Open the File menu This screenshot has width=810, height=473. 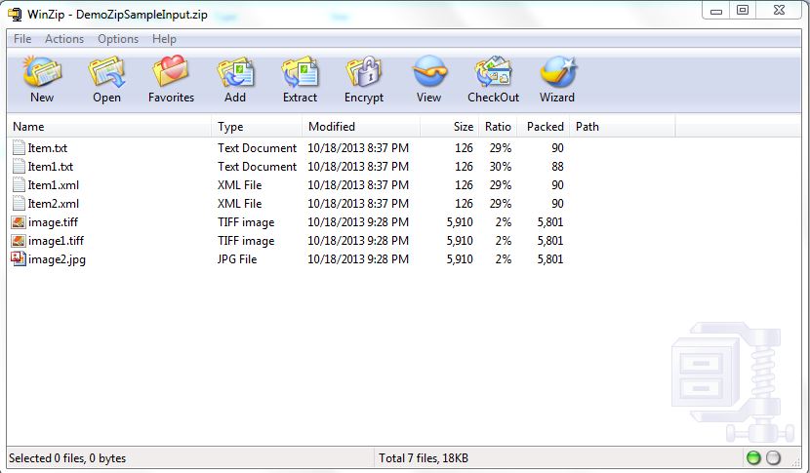[22, 39]
